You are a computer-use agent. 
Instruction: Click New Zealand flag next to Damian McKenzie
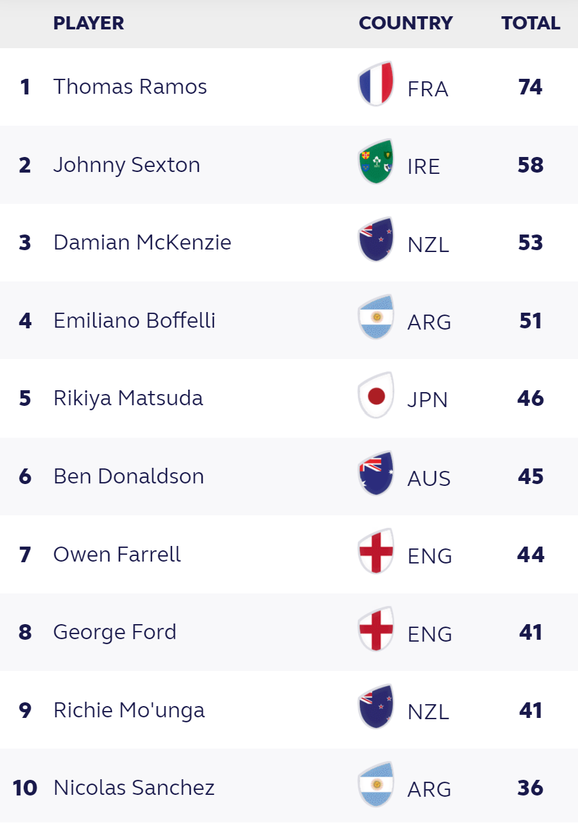tap(376, 240)
